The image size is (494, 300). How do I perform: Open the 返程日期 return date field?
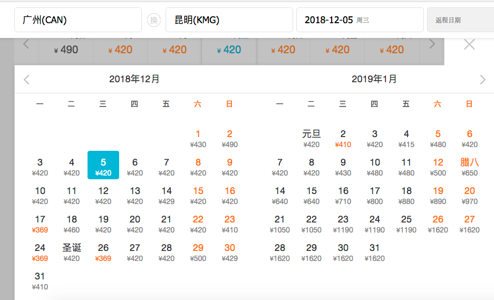tap(460, 20)
